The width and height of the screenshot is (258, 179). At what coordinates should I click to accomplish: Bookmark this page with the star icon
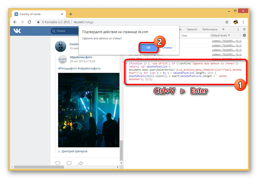pos(227,22)
